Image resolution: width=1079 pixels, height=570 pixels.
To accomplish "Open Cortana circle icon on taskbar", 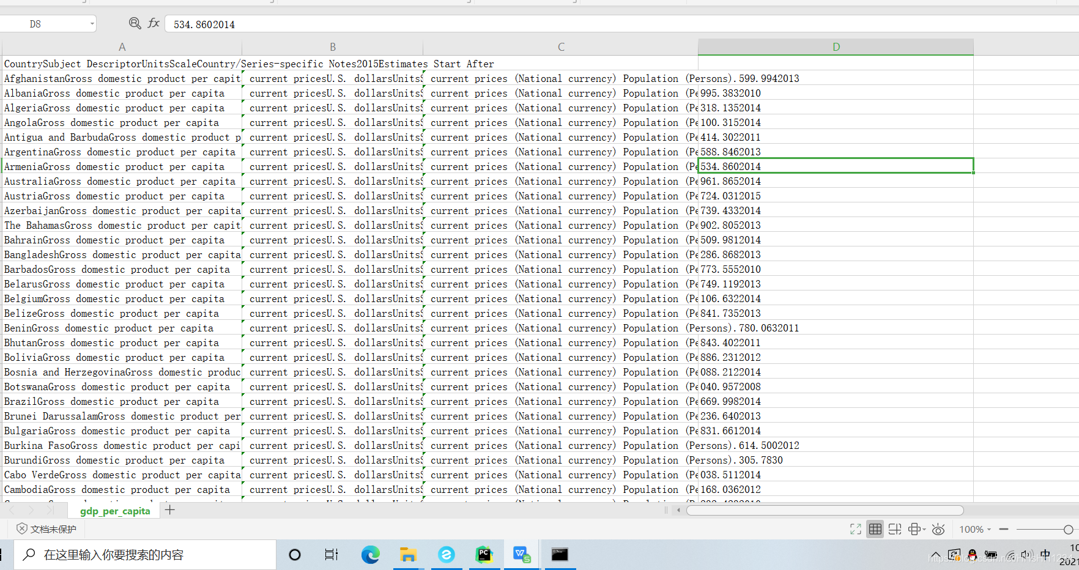I will click(295, 555).
